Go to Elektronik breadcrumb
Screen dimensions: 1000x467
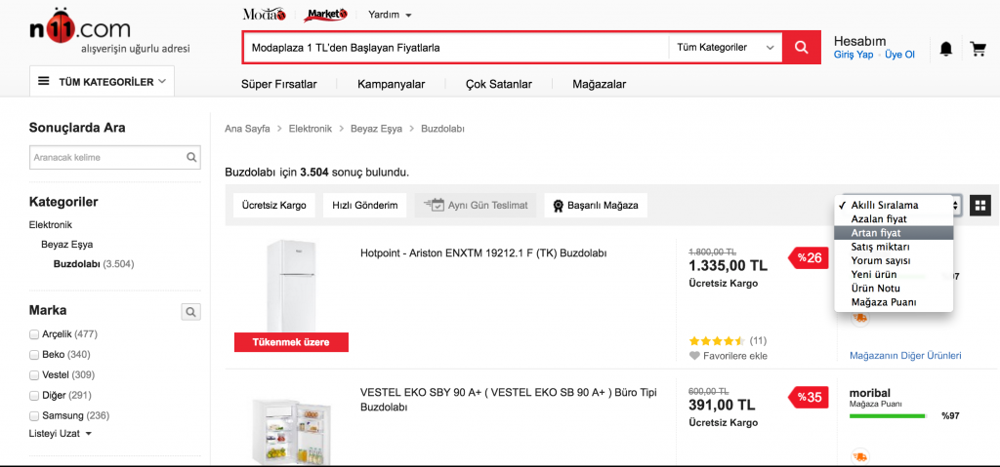tap(310, 129)
